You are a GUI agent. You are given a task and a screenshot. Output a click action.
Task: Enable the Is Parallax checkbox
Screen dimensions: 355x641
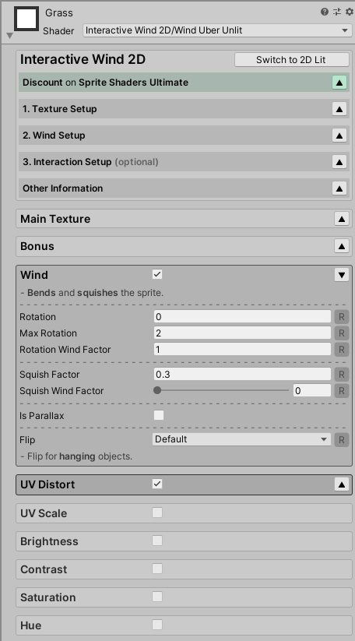point(159,415)
